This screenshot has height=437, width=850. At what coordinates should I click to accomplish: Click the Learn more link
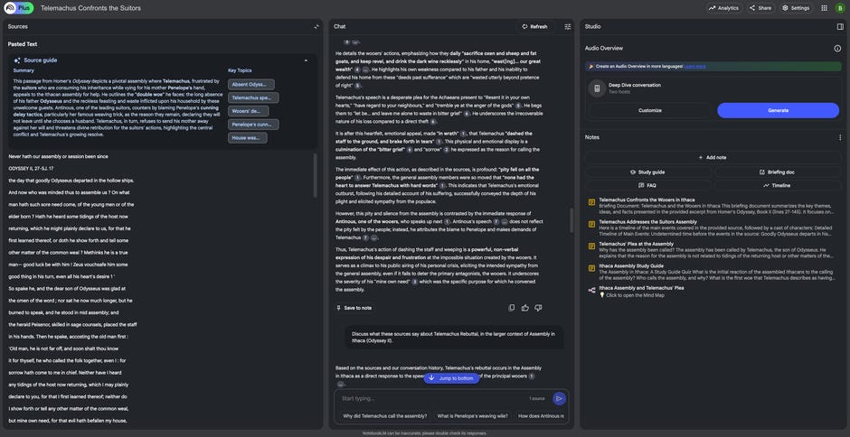[x=694, y=66]
